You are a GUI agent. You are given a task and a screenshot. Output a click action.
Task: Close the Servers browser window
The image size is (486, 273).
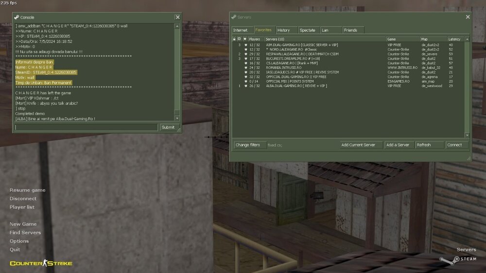coord(468,17)
